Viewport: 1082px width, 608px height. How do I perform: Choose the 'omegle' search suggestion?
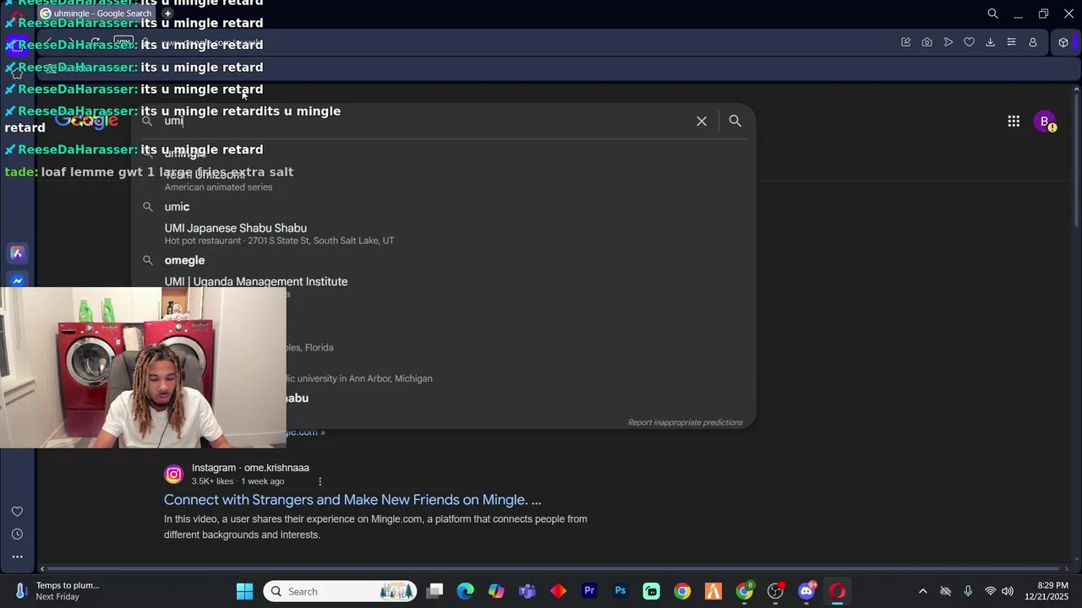(x=184, y=260)
